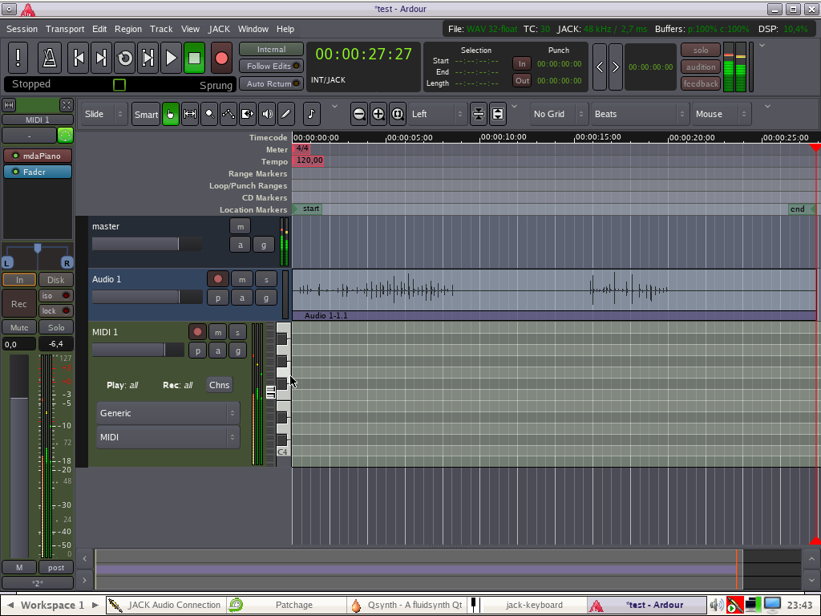
Task: Select the gain automation draw tool
Action: (229, 114)
